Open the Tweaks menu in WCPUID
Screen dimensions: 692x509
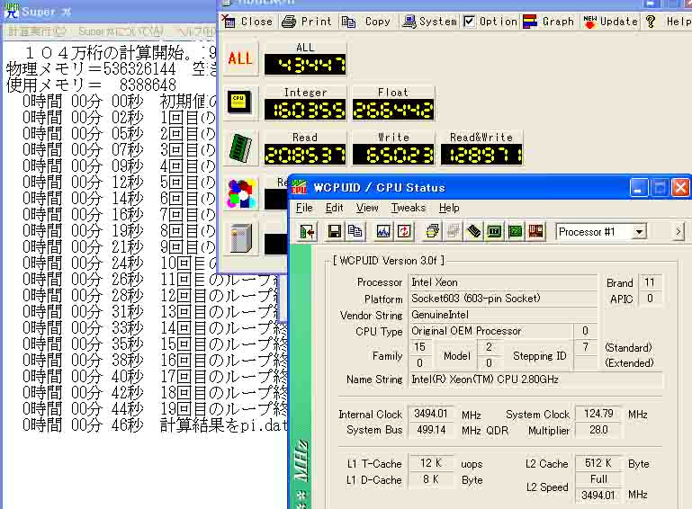tap(409, 208)
